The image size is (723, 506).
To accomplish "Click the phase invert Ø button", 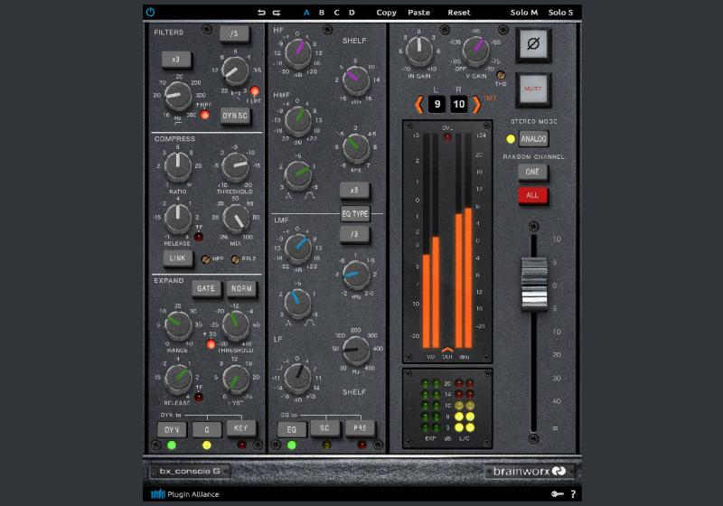I will [533, 44].
